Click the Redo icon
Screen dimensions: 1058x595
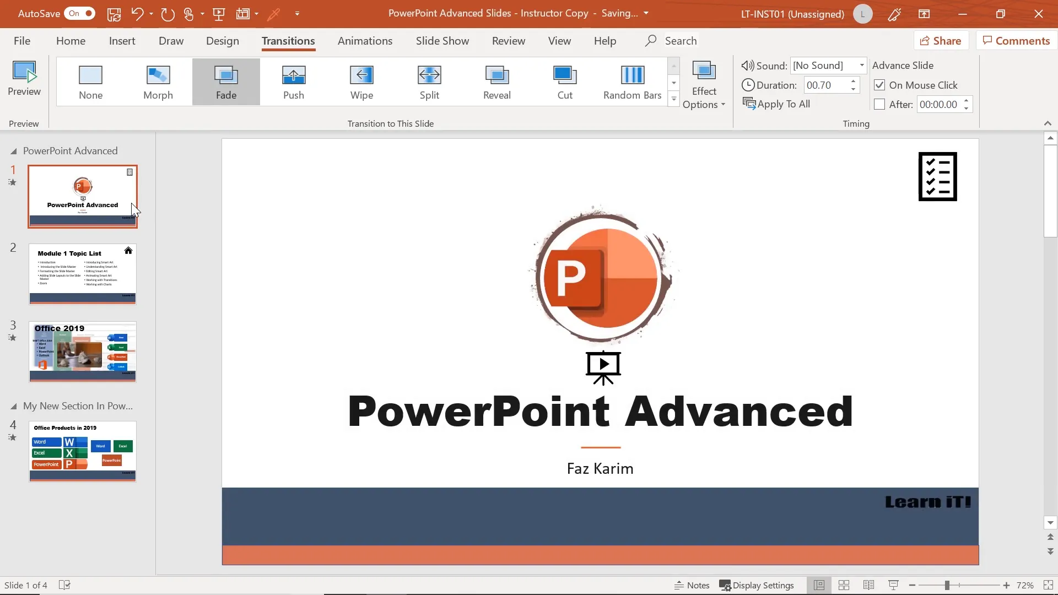168,14
